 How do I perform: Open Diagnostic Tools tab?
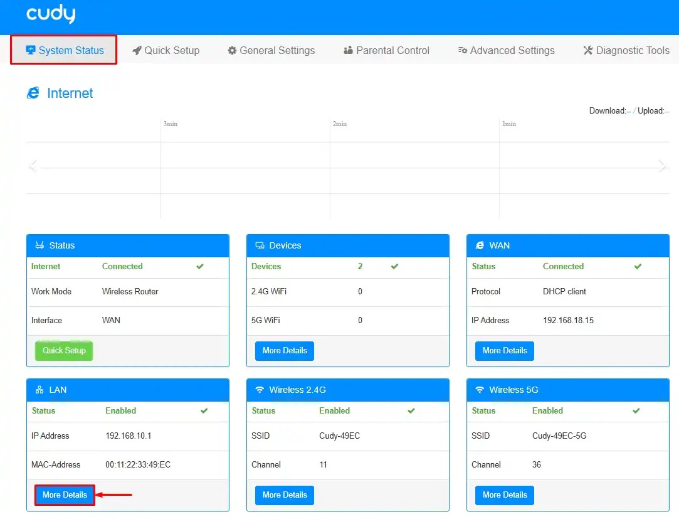626,50
